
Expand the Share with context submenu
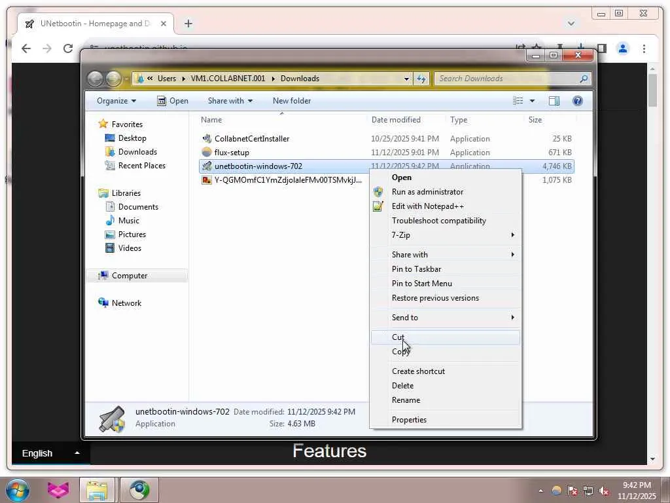(446, 255)
